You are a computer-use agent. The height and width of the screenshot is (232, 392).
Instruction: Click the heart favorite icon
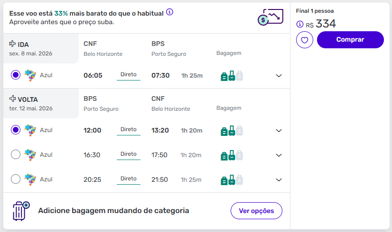[305, 40]
